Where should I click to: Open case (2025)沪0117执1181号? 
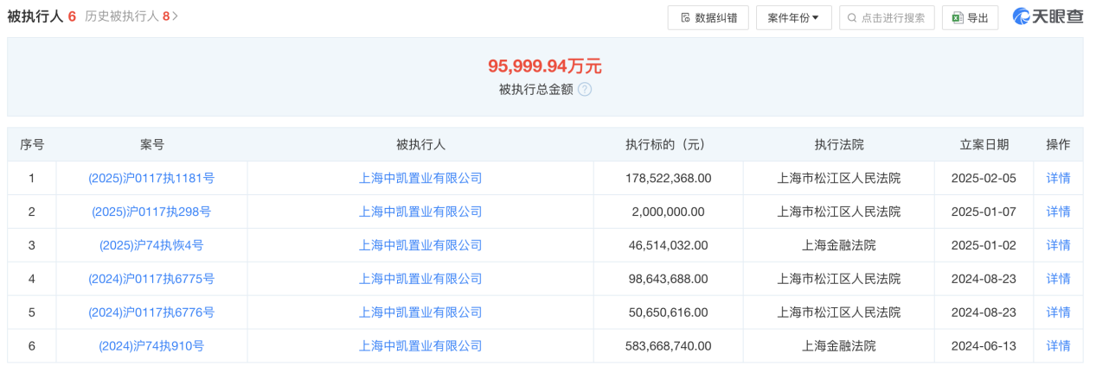tap(151, 178)
